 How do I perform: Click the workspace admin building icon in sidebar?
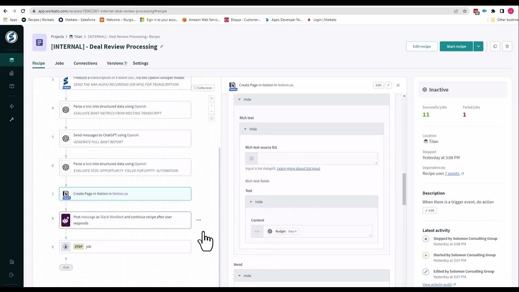pyautogui.click(x=12, y=262)
